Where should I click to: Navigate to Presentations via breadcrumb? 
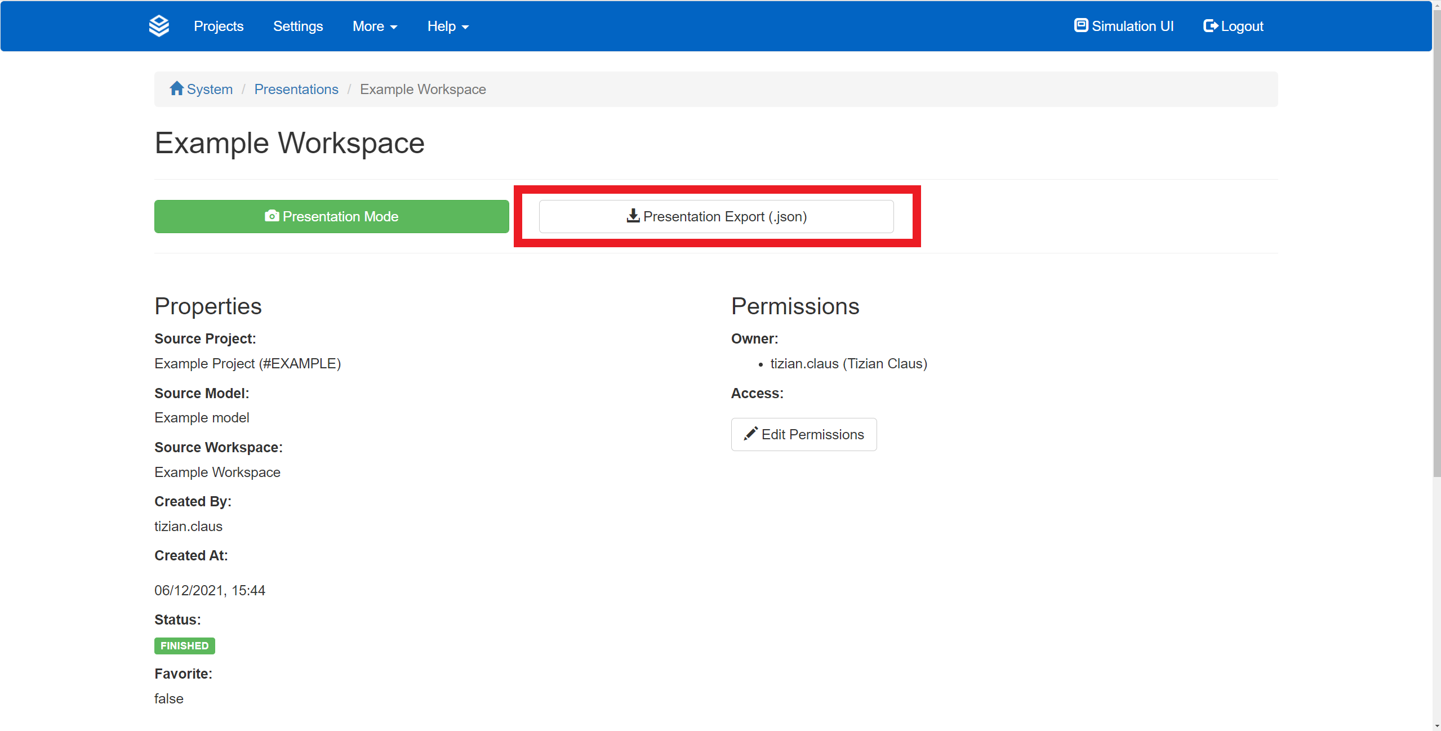[x=296, y=89]
